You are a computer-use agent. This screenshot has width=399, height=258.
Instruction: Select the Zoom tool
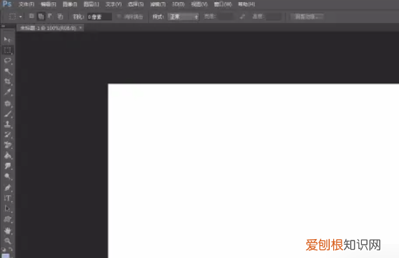click(8, 241)
